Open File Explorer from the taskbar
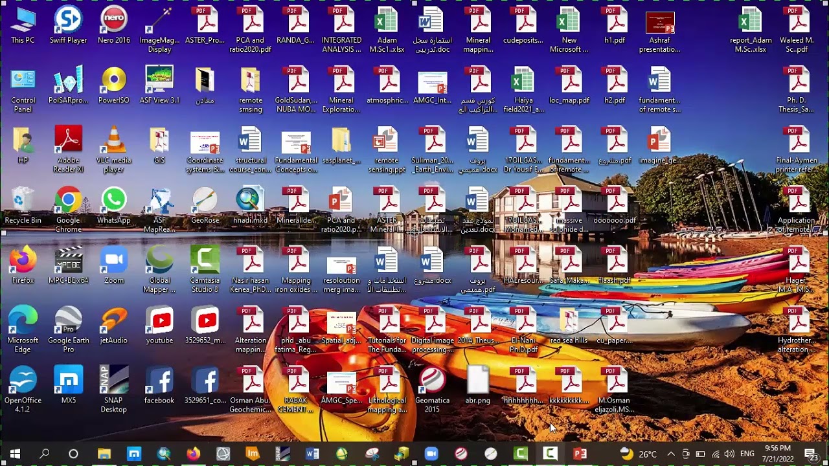829x466 pixels. tap(104, 454)
